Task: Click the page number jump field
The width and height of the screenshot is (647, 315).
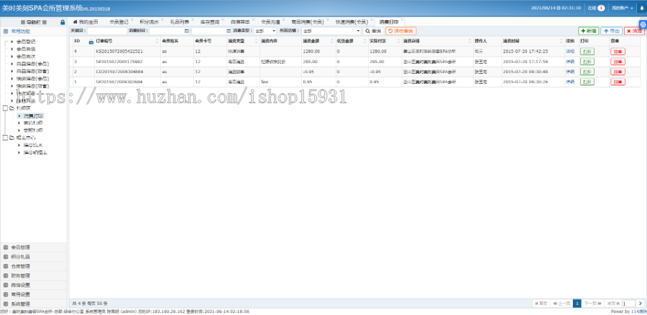Action: (x=628, y=304)
